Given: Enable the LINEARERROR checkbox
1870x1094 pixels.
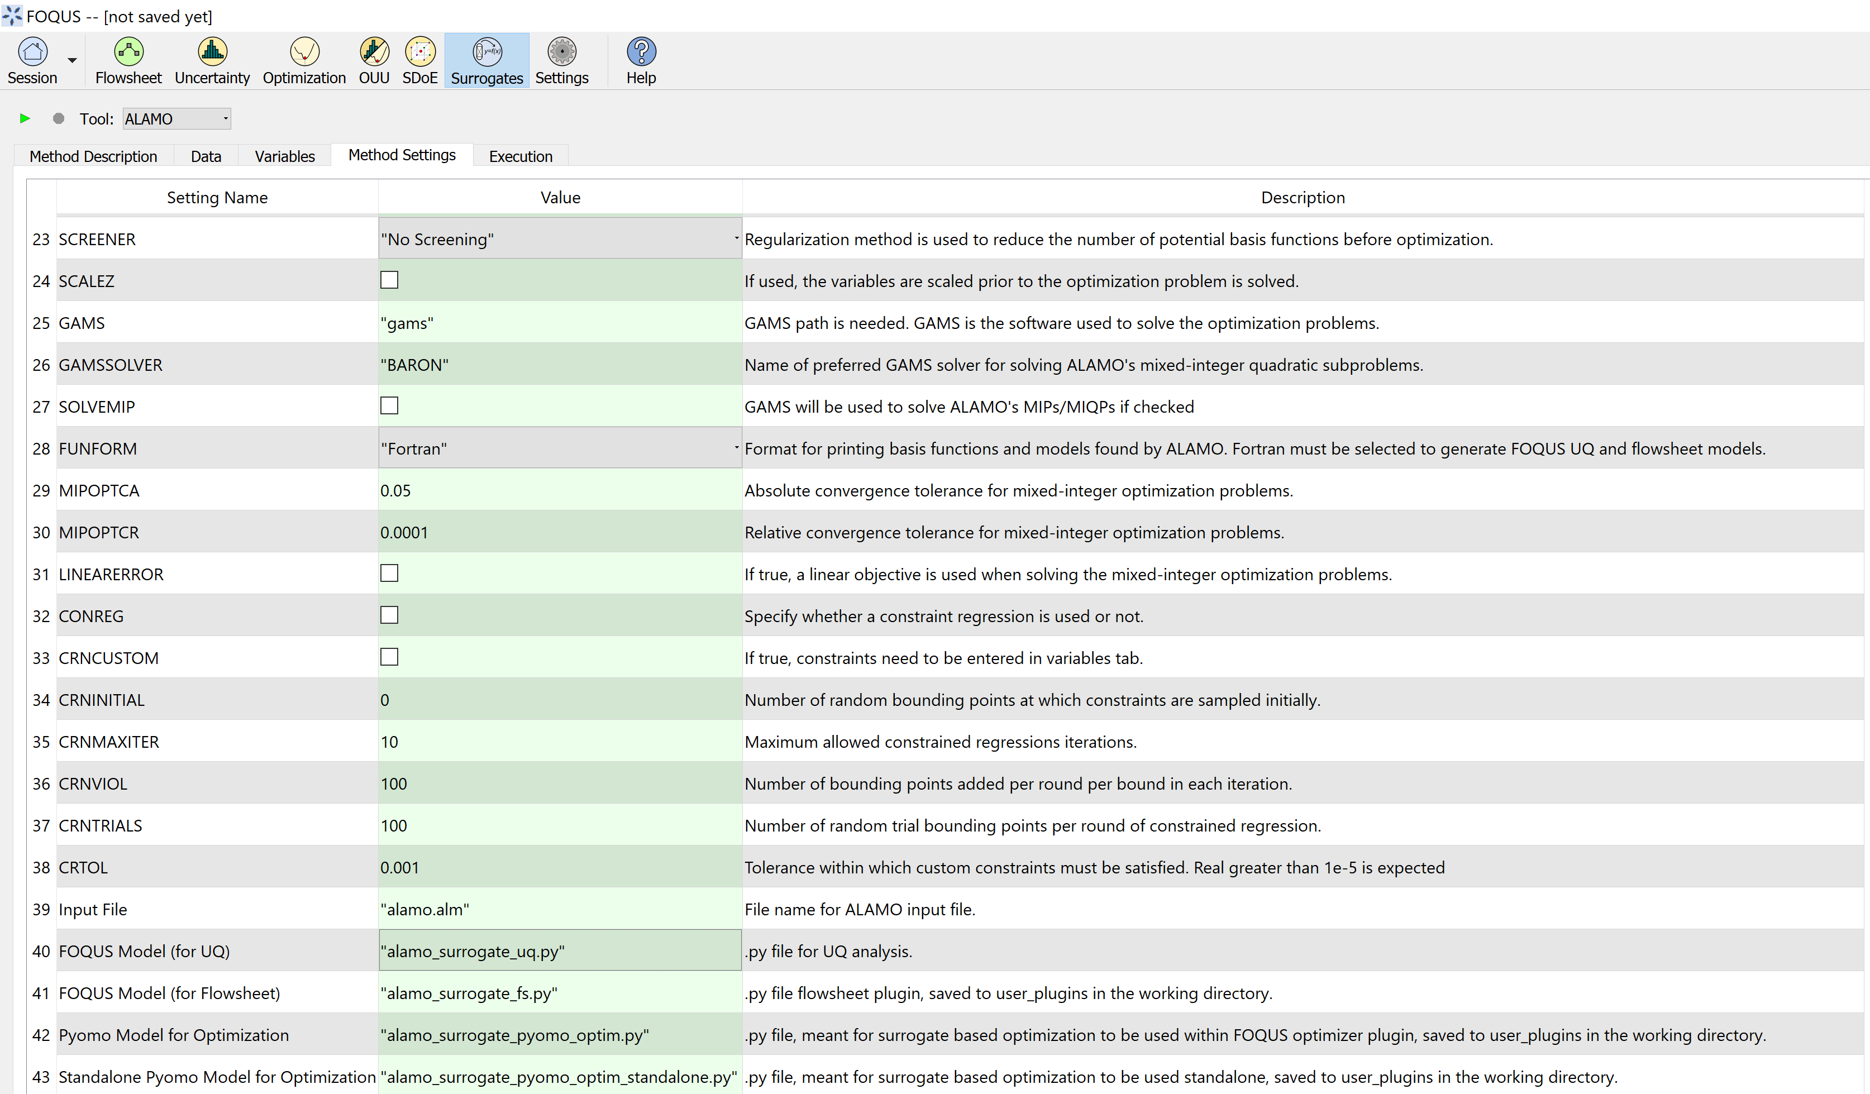Looking at the screenshot, I should (x=389, y=574).
